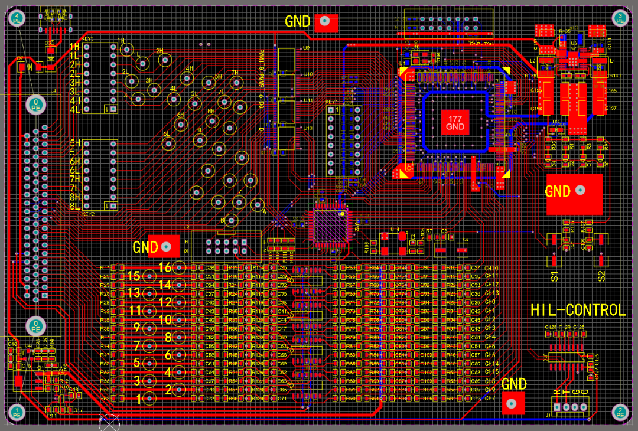Click the R62 resistor label
This screenshot has width=638, height=431.
coord(105,399)
